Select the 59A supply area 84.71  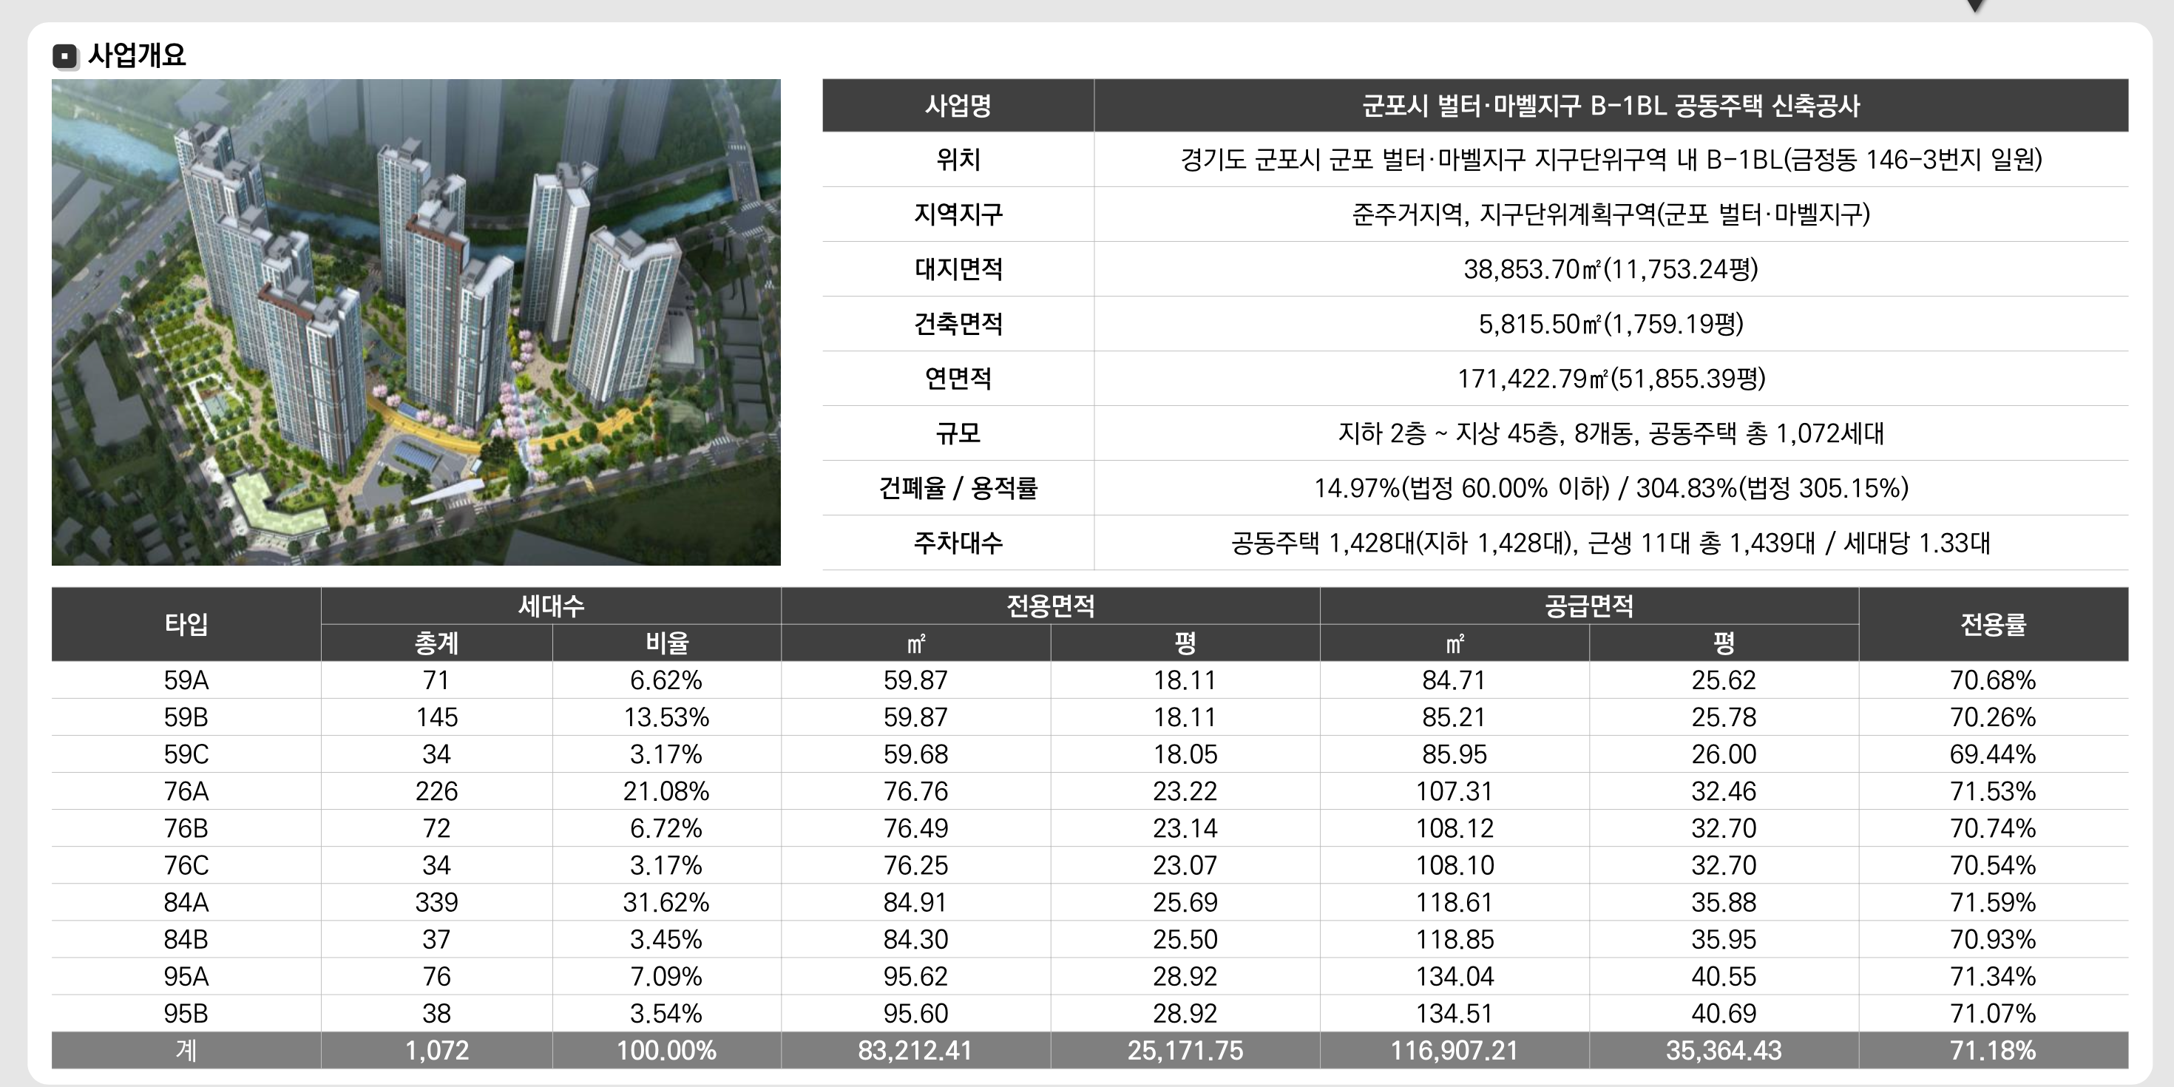tap(1454, 680)
